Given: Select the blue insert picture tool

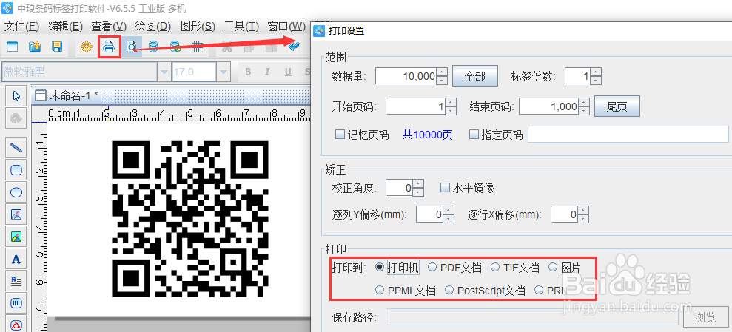Looking at the screenshot, I should (x=16, y=214).
